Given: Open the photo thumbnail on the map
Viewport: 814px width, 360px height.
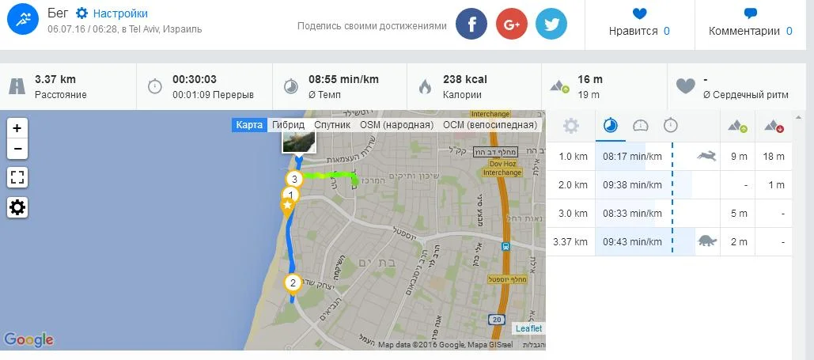Looking at the screenshot, I should [x=298, y=142].
